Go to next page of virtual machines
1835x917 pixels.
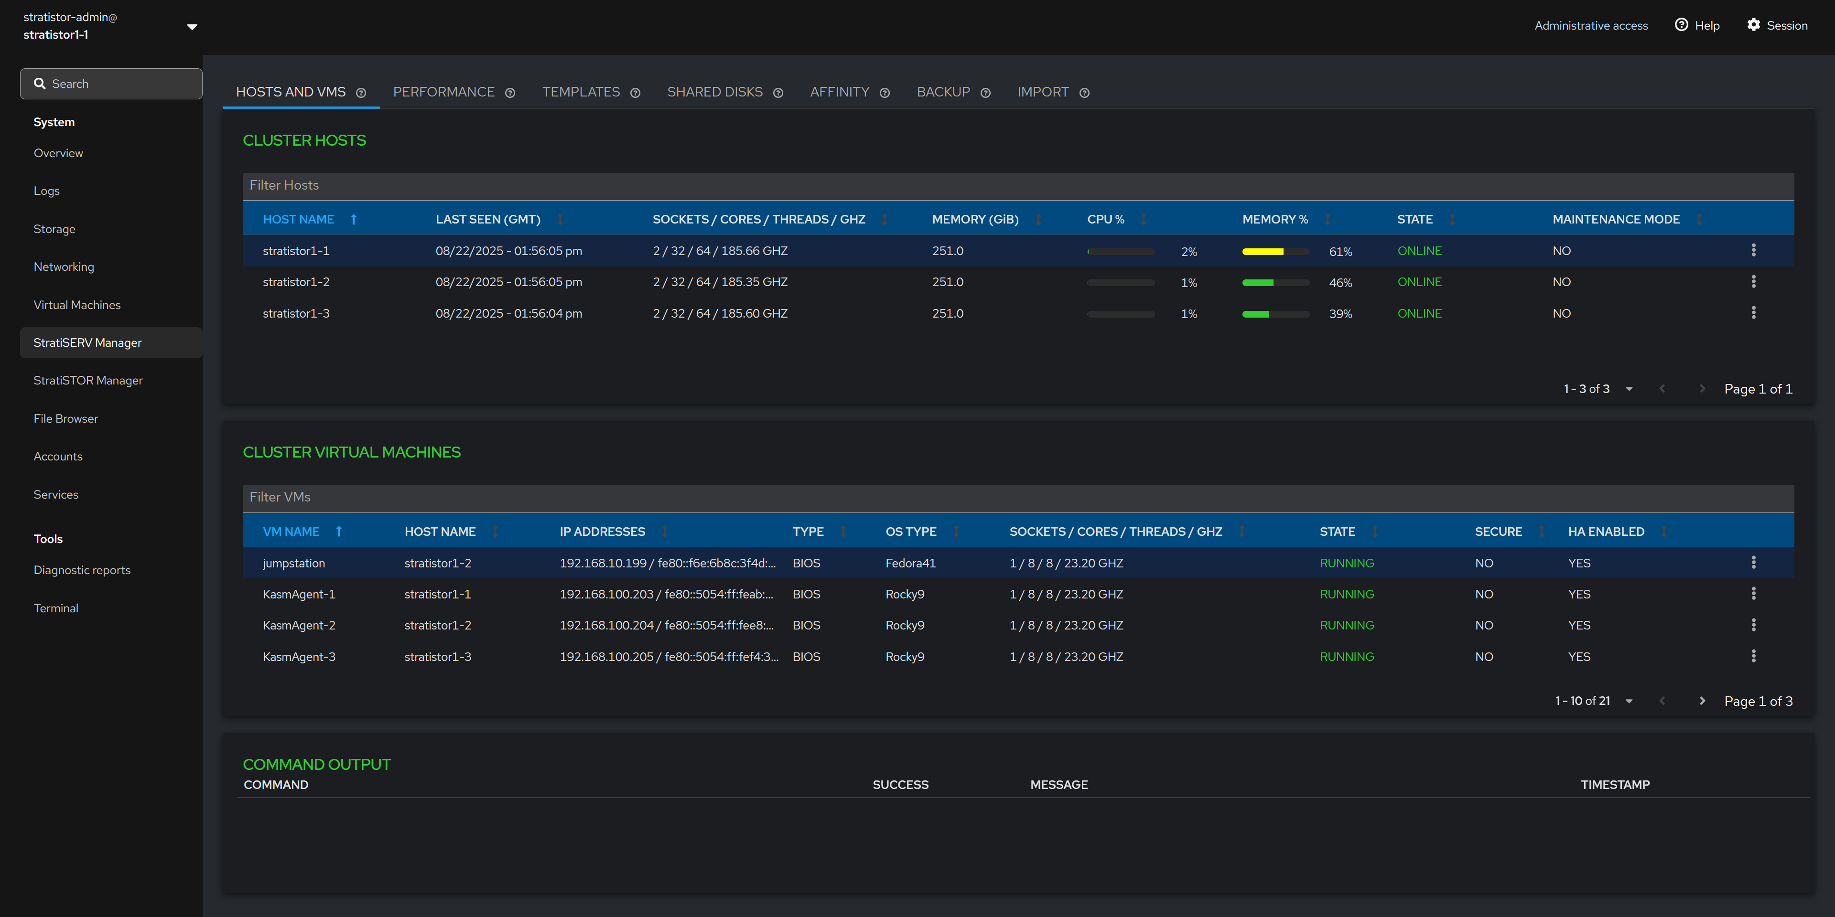[1702, 701]
